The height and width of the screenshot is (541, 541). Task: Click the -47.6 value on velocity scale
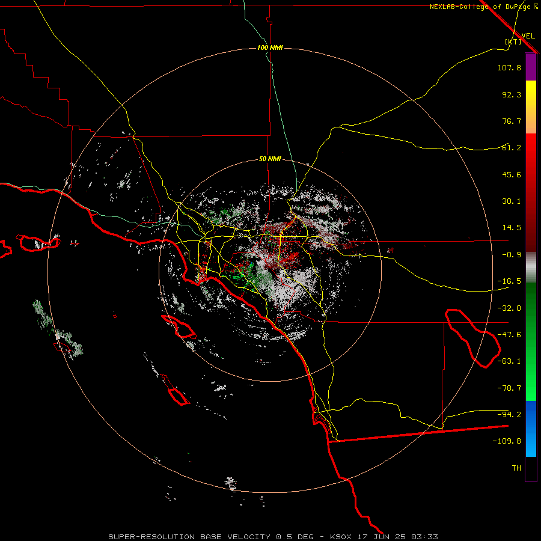509,335
